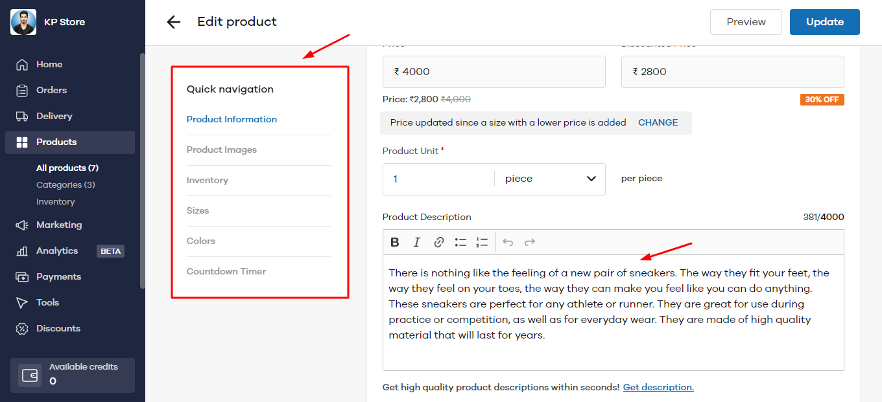Image resolution: width=882 pixels, height=402 pixels.
Task: Click the 30% OFF badge
Action: pyautogui.click(x=822, y=100)
